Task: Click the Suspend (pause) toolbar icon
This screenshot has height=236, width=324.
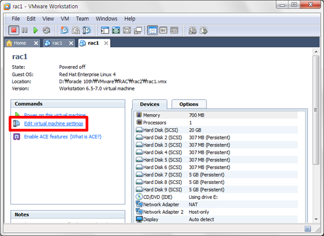Action: point(24,30)
